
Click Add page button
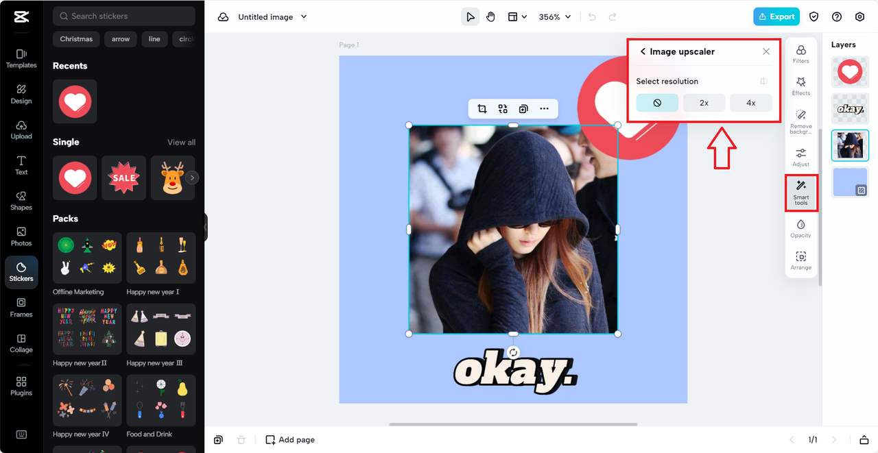290,440
